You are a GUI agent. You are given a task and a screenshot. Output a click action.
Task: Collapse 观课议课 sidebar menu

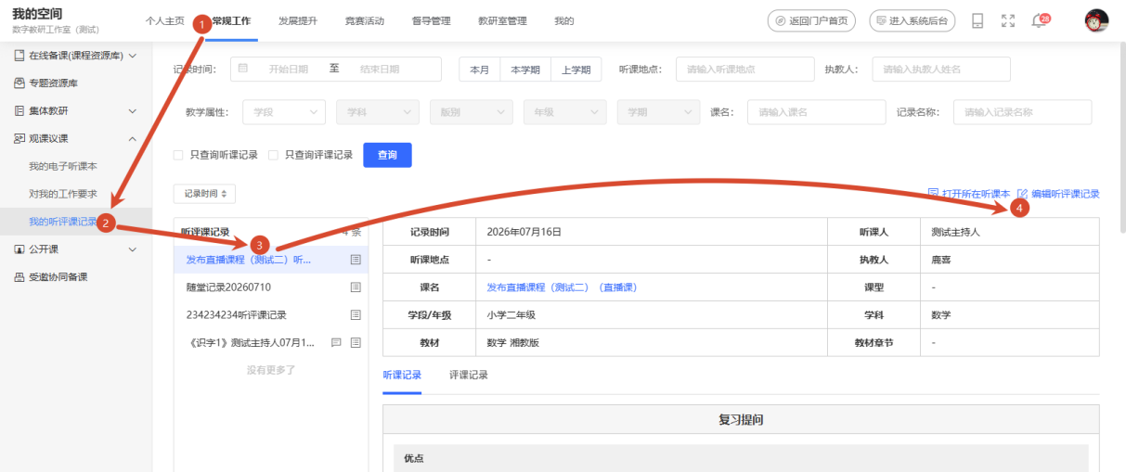(x=76, y=138)
